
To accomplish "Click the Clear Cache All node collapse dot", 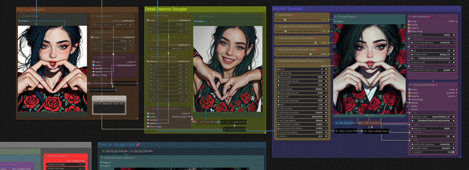I will [x=336, y=131].
